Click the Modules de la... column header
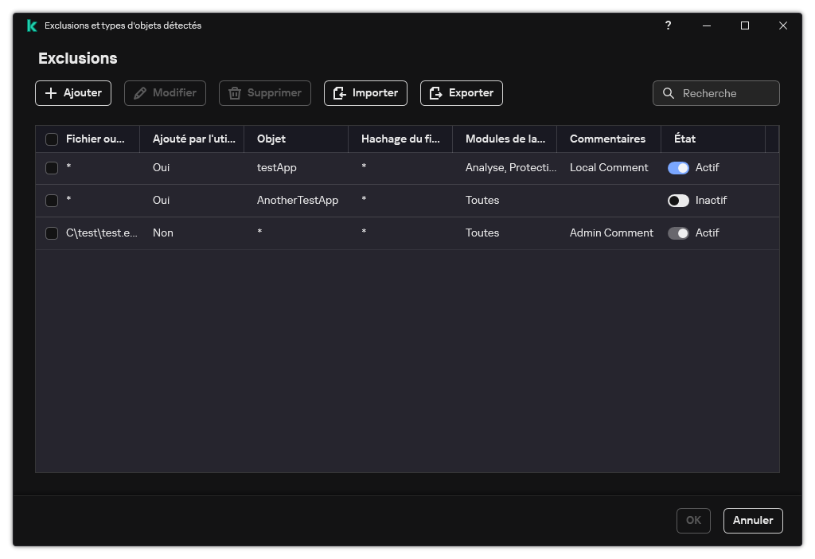The width and height of the screenshot is (815, 559). [505, 139]
